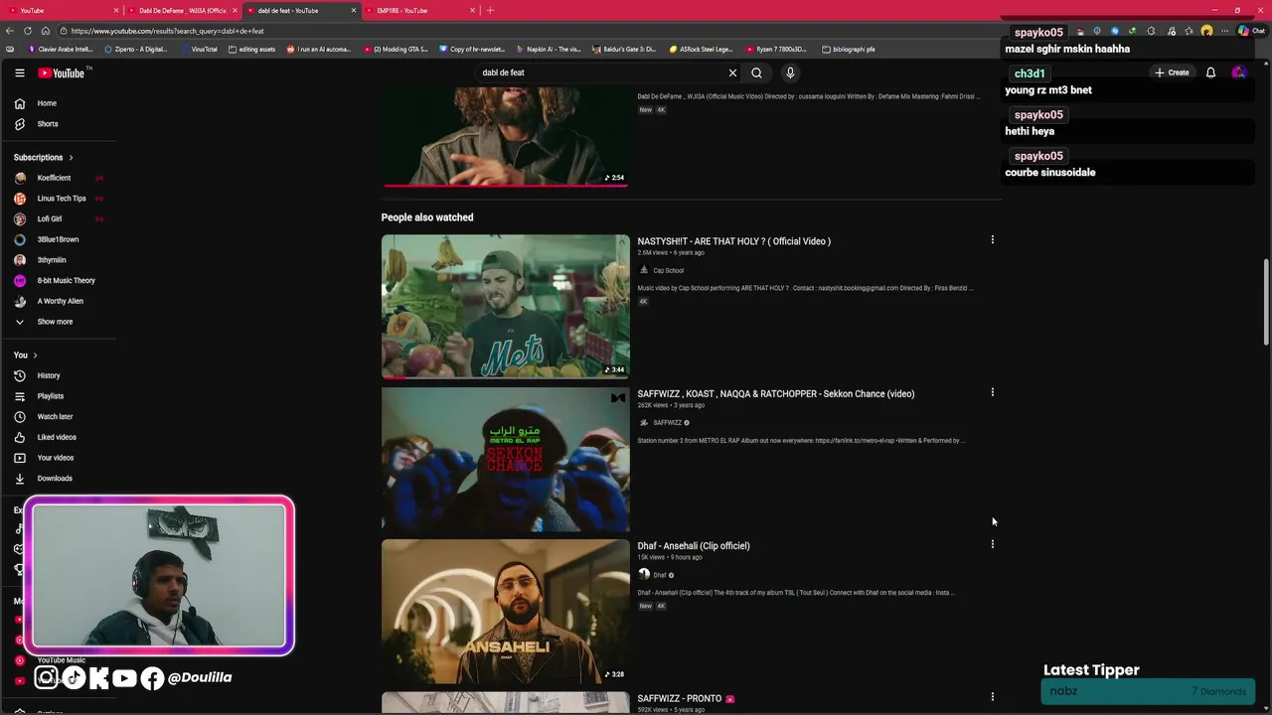The image size is (1272, 715).
Task: Open the Lofi Girl channel avatar
Action: point(20,218)
